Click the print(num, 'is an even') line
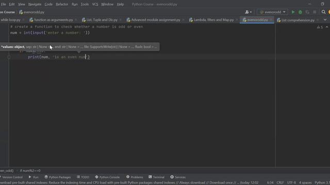This screenshot has height=185, width=330. point(59,57)
